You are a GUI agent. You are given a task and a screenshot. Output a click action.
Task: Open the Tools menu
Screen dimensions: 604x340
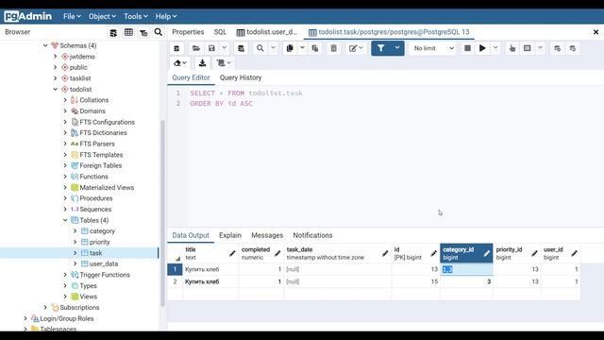[x=136, y=16]
